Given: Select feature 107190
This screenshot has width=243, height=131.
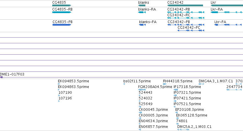Looking at the screenshot, I should coord(65,93).
